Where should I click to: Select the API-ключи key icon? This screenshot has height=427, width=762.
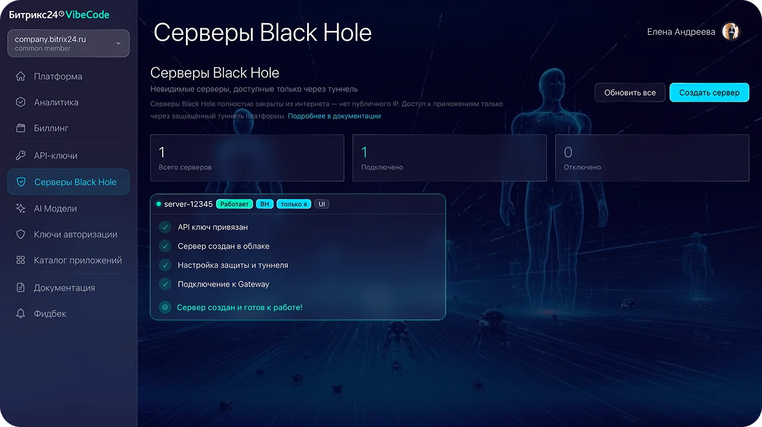21,155
